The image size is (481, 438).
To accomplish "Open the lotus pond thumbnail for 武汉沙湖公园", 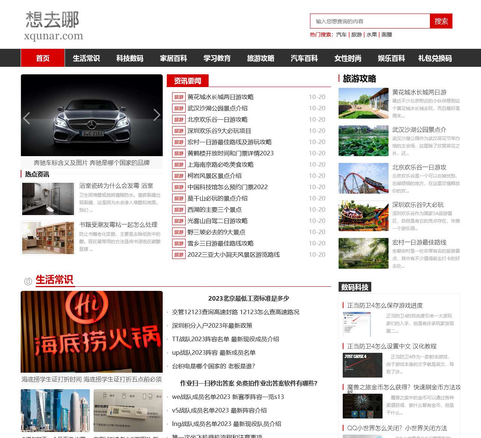I will (x=363, y=141).
